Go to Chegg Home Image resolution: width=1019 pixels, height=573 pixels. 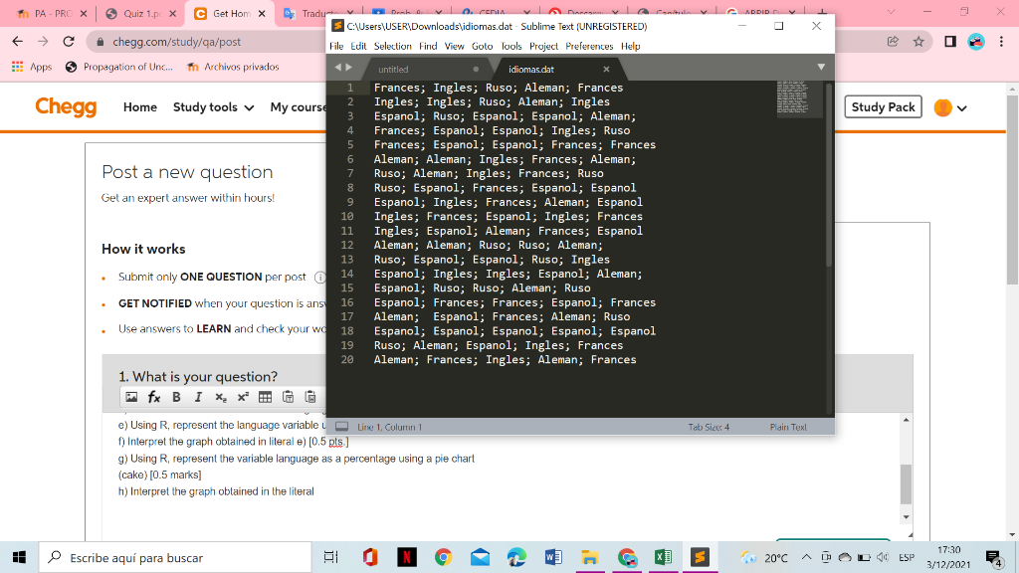[140, 106]
